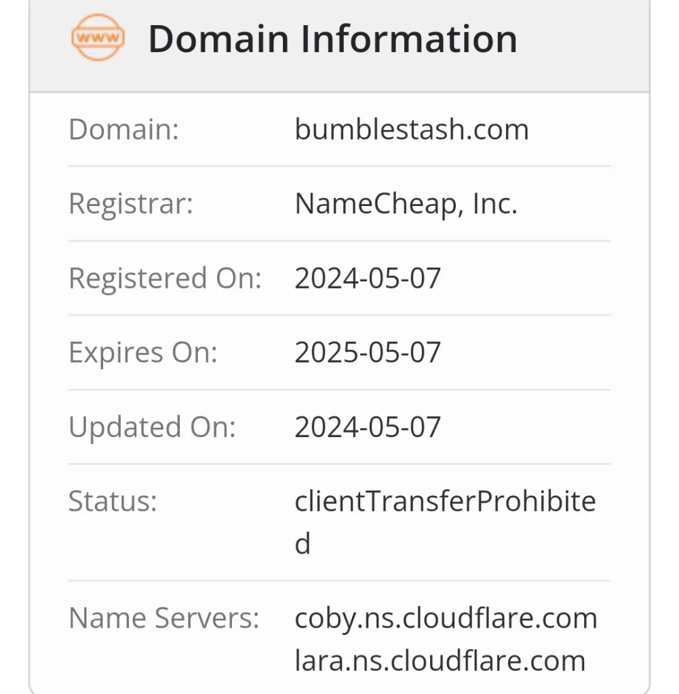This screenshot has height=694, width=679.
Task: Select the Registrar: field label
Action: (131, 203)
